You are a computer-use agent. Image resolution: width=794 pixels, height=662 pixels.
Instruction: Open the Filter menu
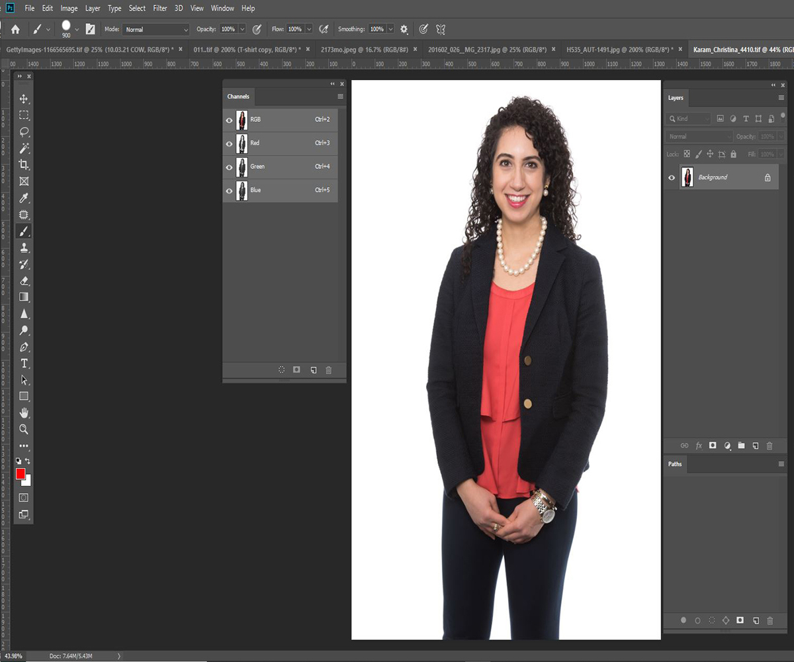(x=159, y=9)
